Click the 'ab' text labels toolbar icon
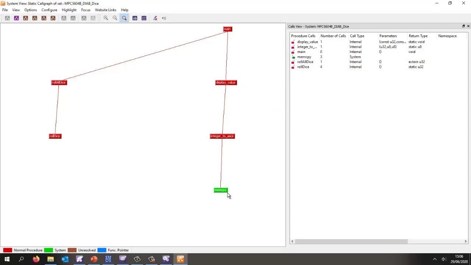This screenshot has width=471, height=265. [135, 18]
